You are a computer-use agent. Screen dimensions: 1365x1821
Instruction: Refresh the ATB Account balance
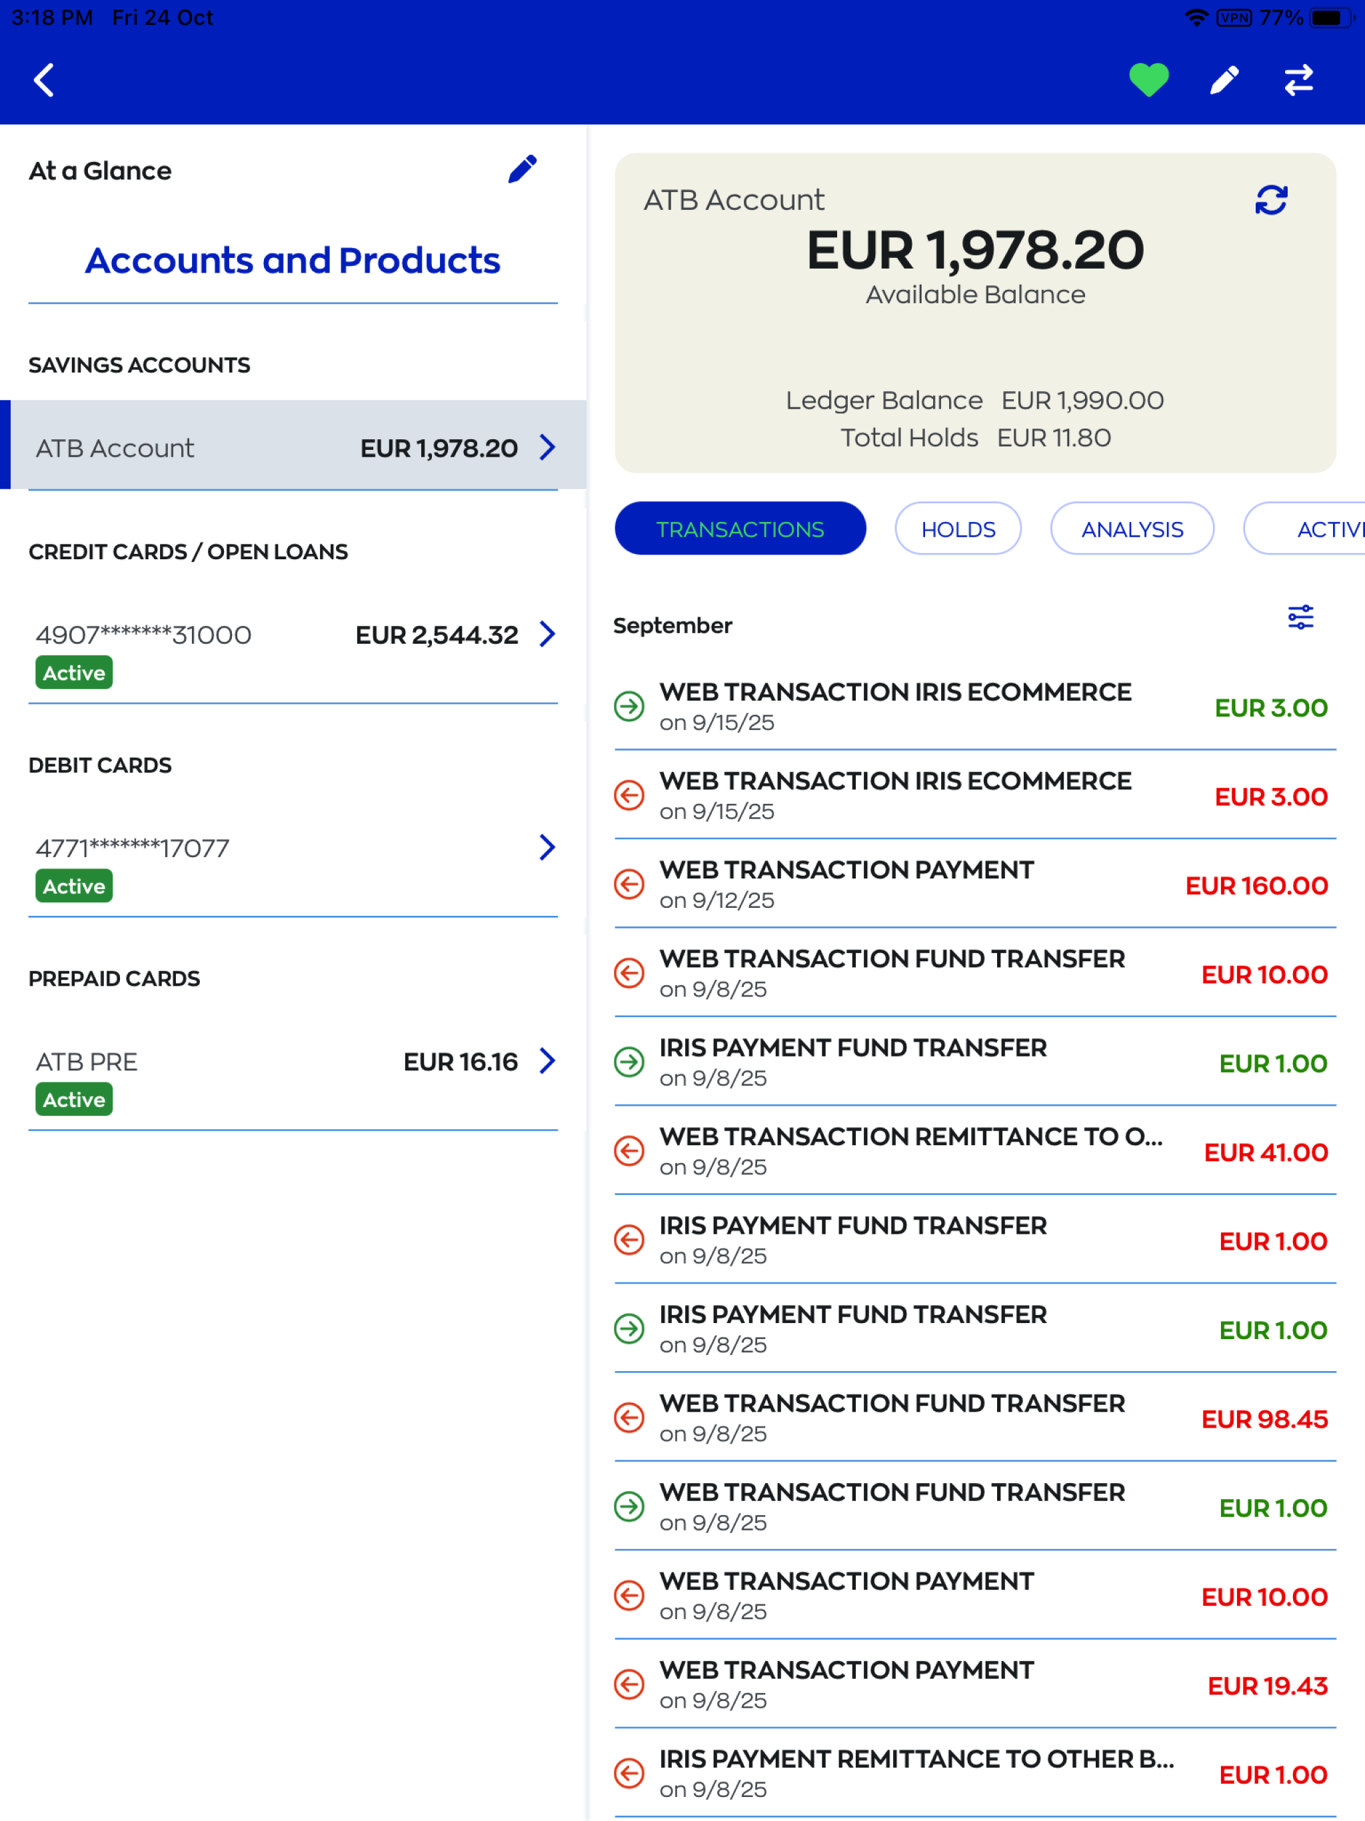pos(1270,199)
